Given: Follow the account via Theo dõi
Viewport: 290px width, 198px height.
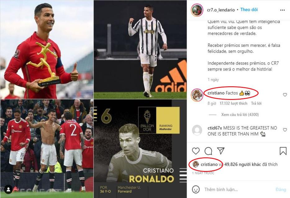Looking at the screenshot, I should point(249,10).
